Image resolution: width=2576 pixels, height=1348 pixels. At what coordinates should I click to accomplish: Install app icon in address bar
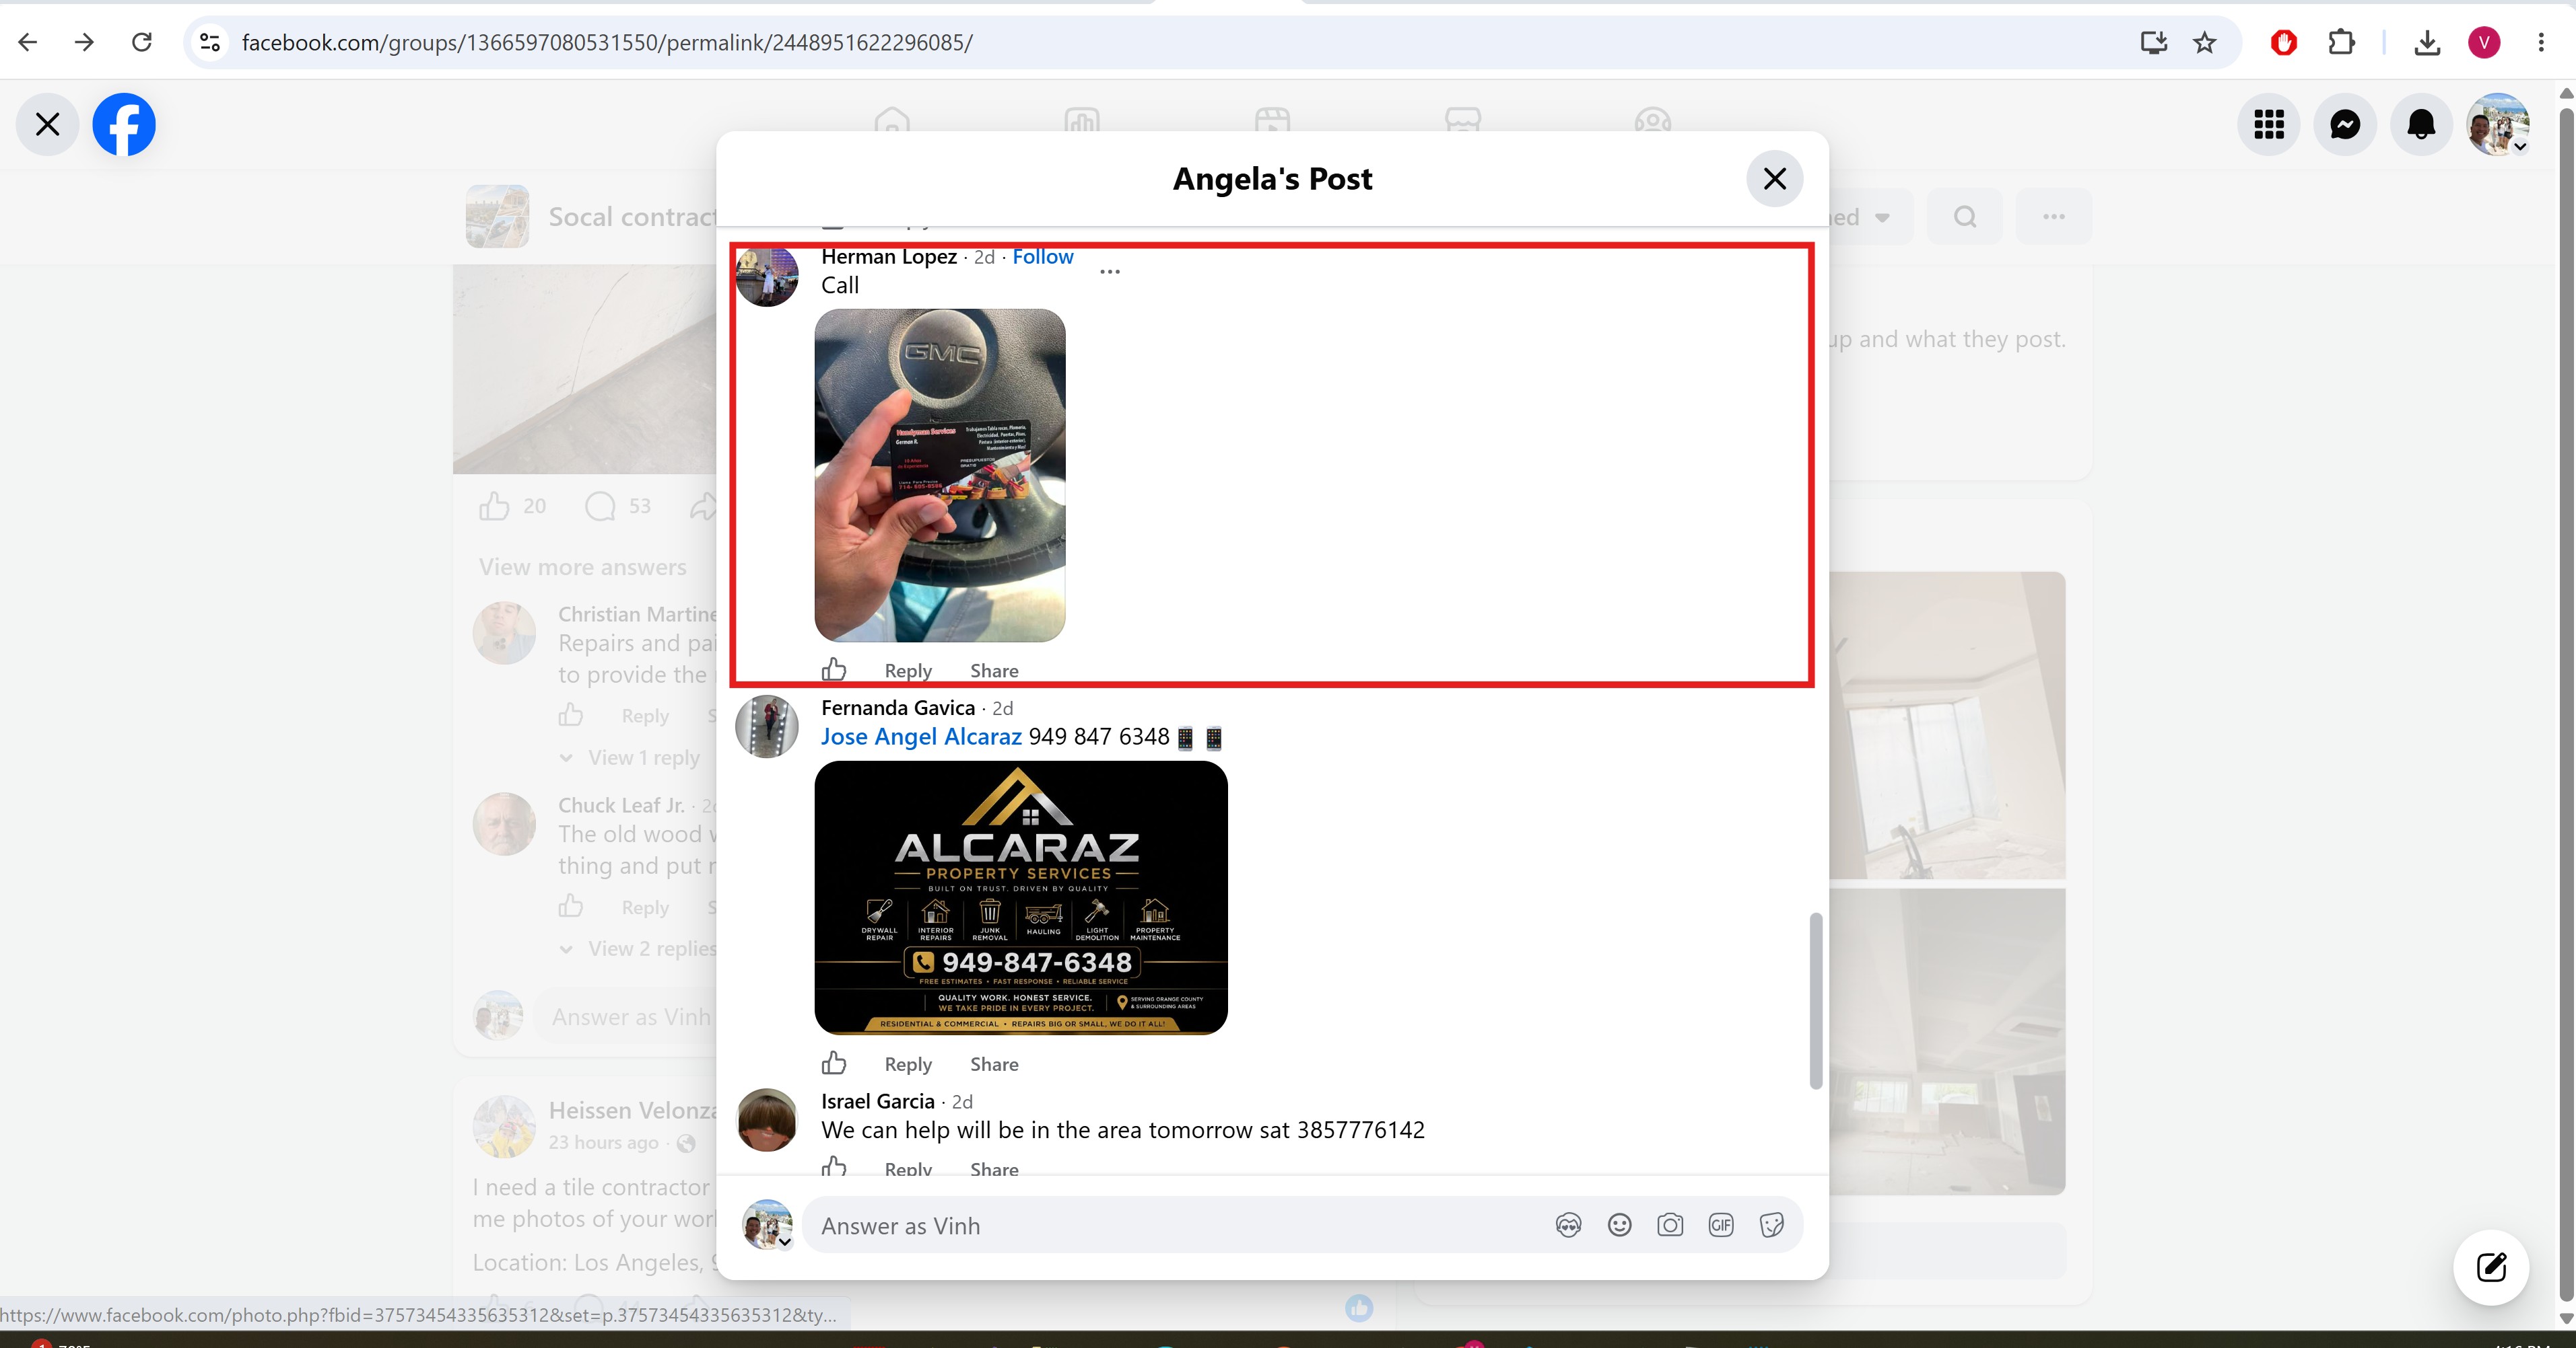tap(2153, 42)
